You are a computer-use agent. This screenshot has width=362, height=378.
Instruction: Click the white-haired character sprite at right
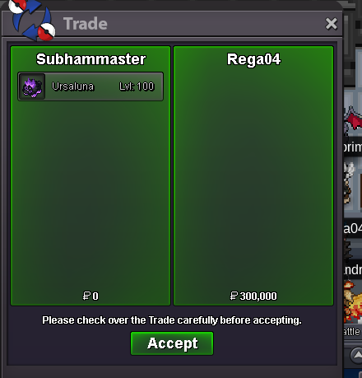(350, 184)
